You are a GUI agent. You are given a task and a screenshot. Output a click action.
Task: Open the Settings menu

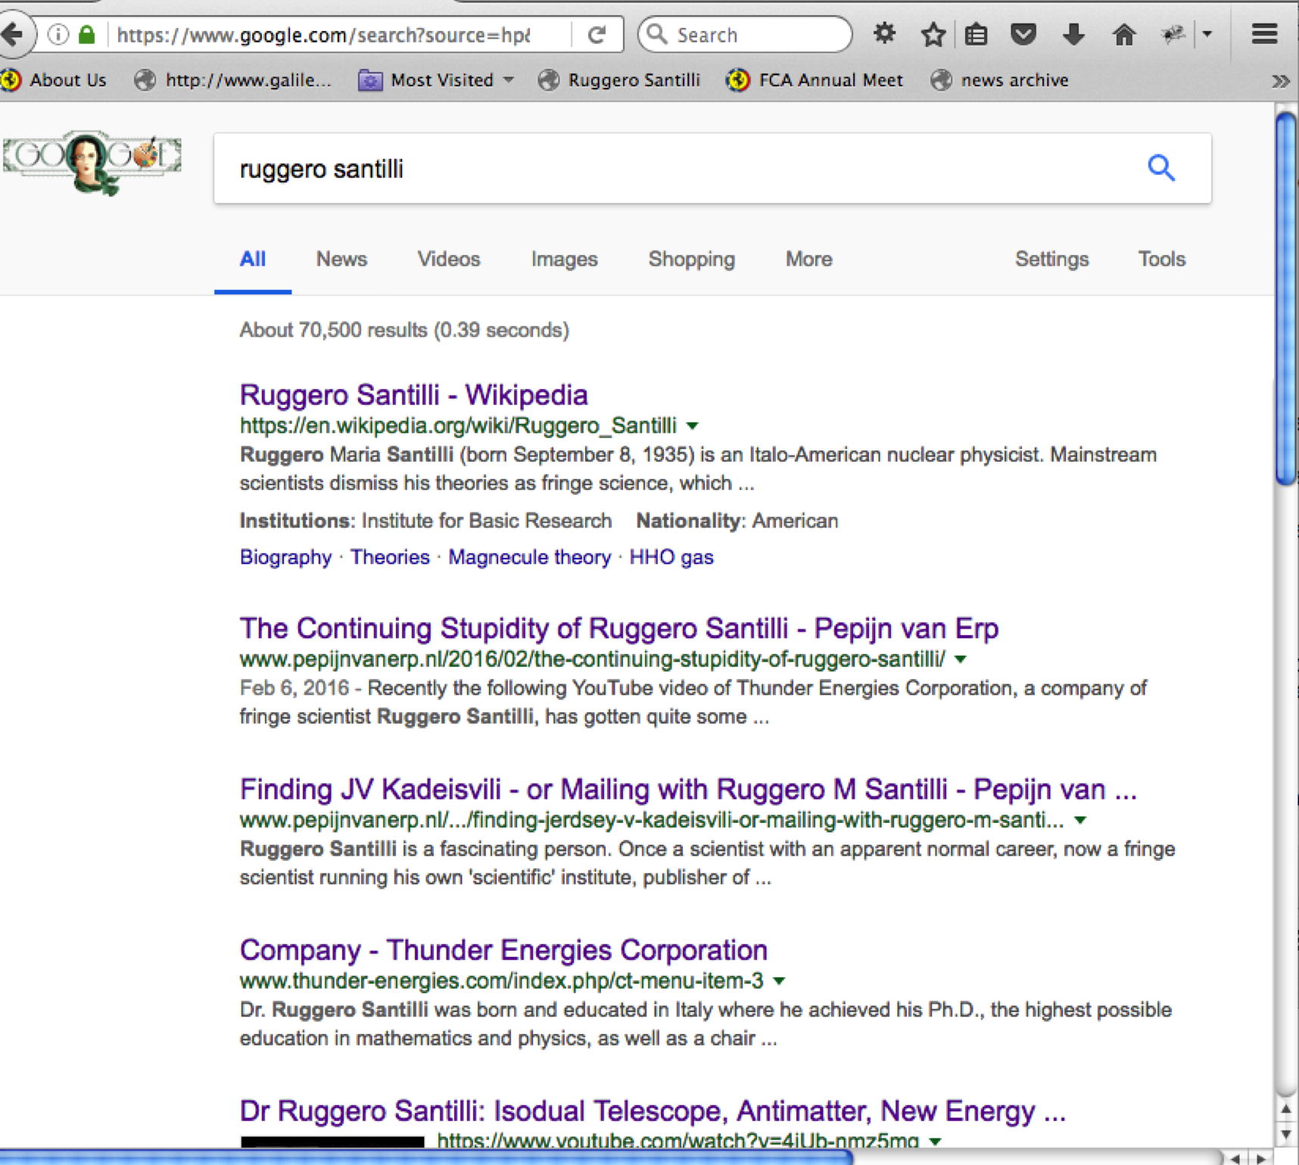[x=1051, y=260]
